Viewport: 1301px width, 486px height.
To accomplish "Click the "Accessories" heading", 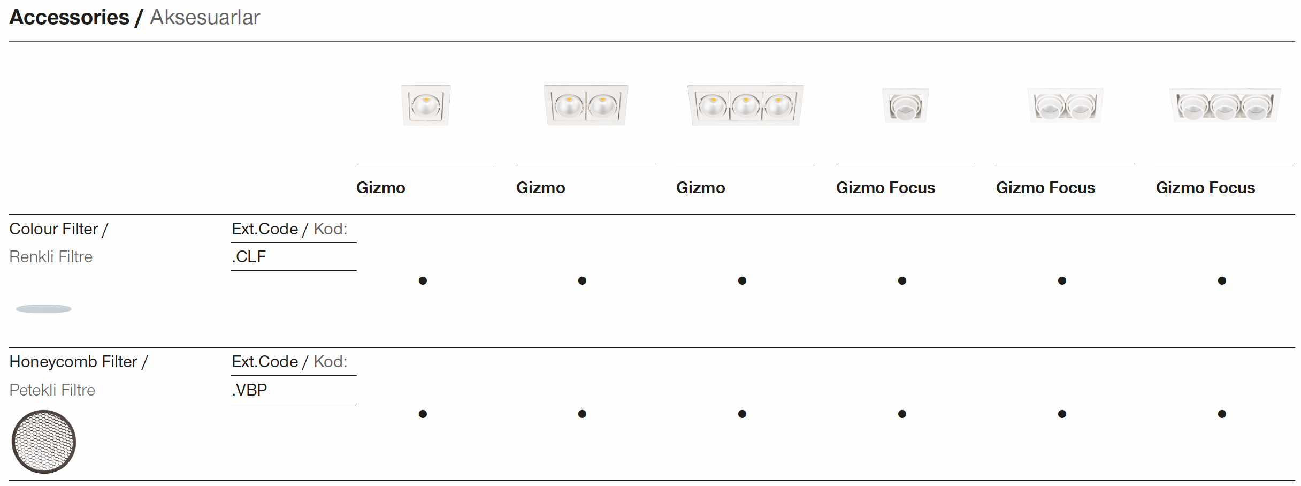I will point(70,18).
